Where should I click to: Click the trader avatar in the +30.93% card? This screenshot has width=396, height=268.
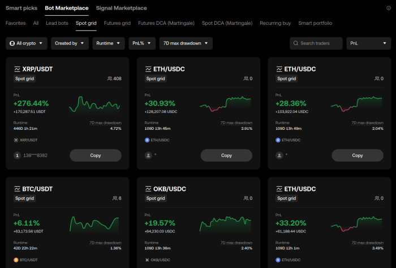pos(148,155)
